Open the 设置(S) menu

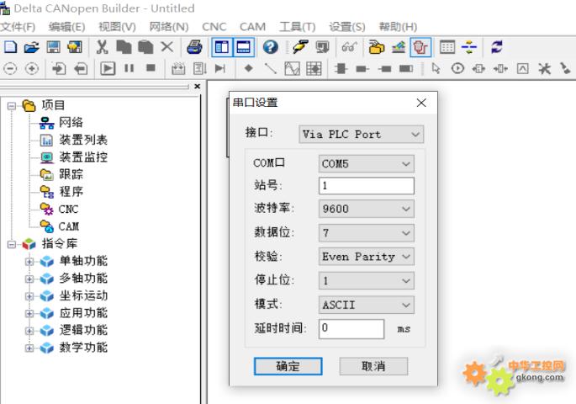pos(347,27)
